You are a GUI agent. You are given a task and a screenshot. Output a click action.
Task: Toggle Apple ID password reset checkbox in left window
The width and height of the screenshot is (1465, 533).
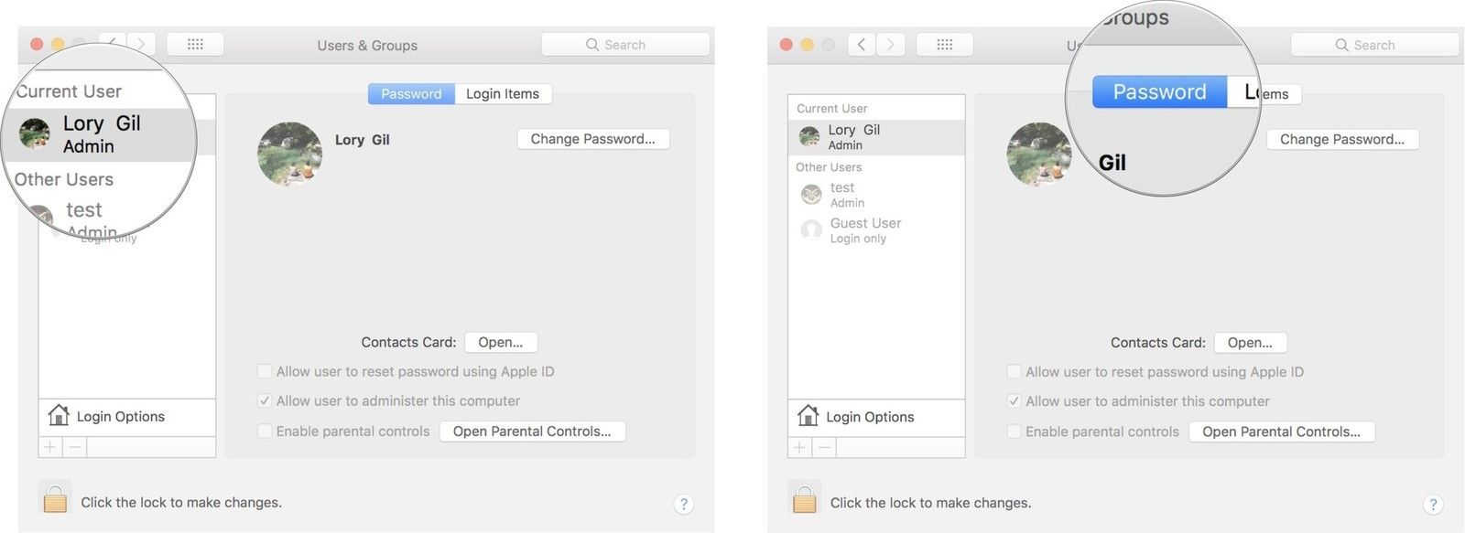pos(265,371)
